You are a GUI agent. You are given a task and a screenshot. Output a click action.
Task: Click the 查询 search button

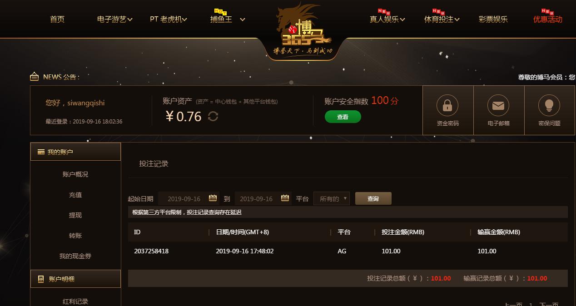click(x=373, y=198)
